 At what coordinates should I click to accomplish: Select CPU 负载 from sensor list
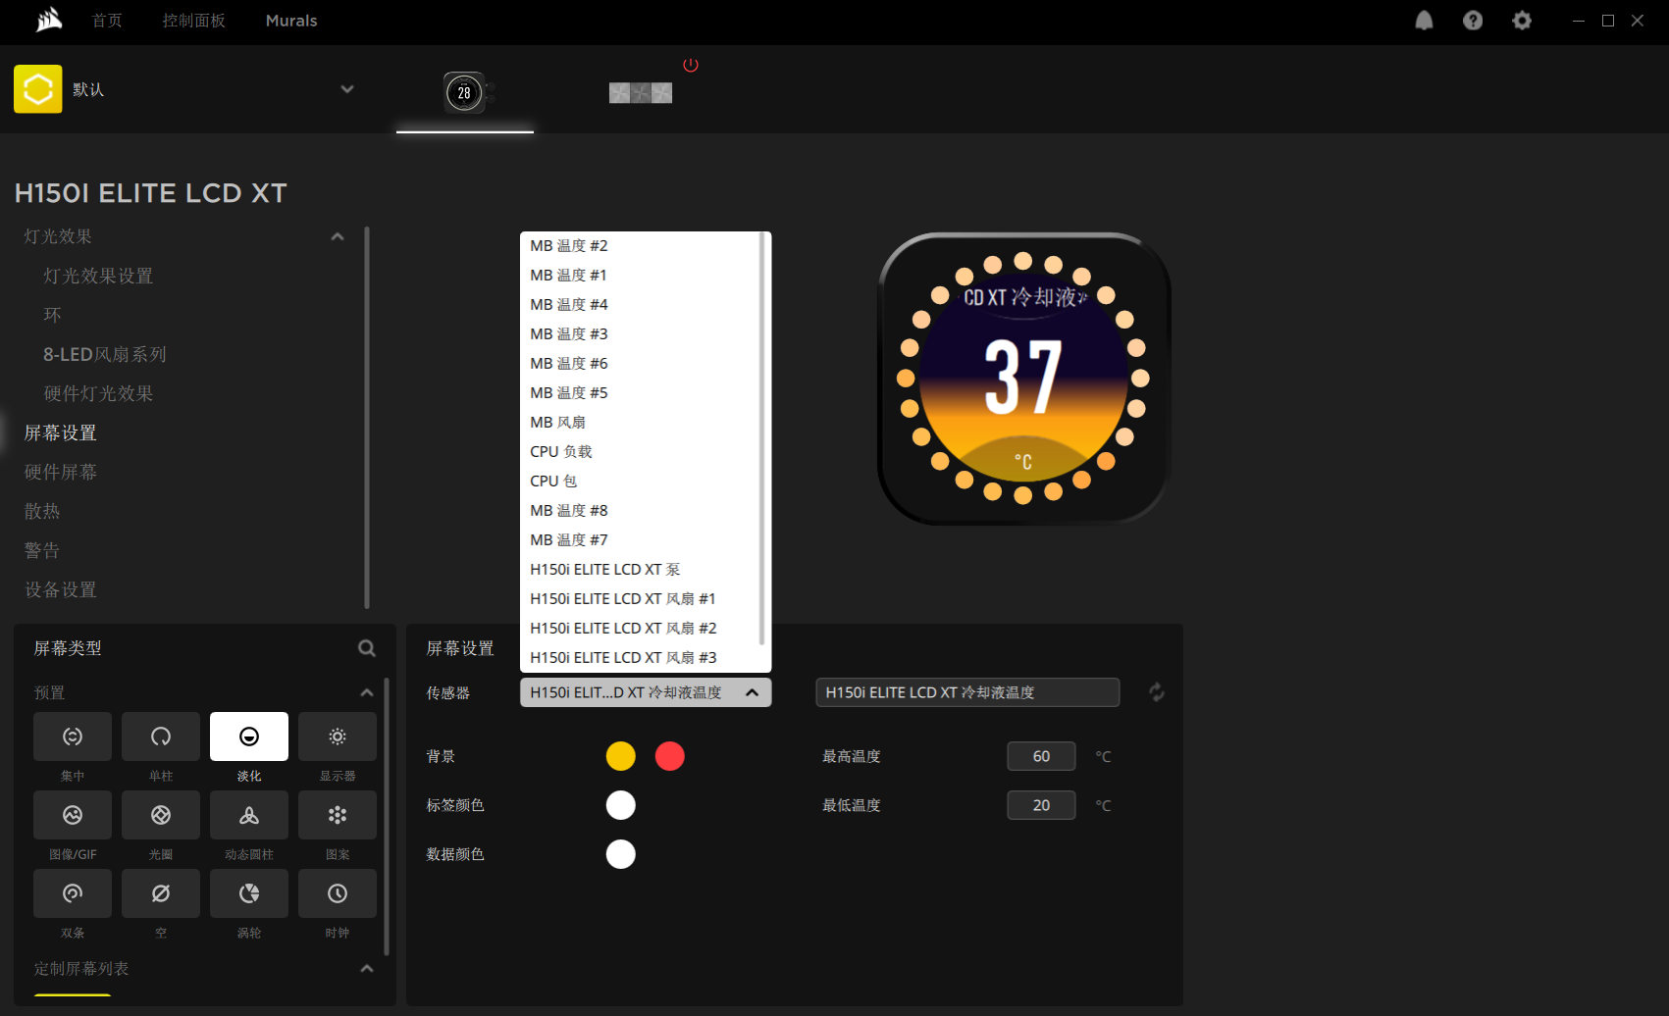(561, 452)
